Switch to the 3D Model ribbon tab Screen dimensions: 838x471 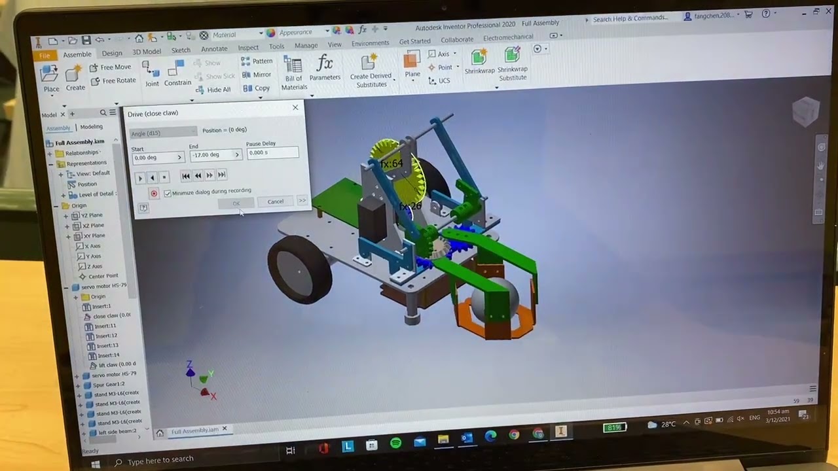point(147,52)
